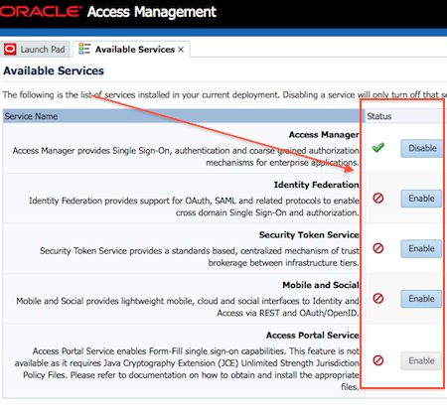Click the Mobile and Social service title

(x=321, y=285)
